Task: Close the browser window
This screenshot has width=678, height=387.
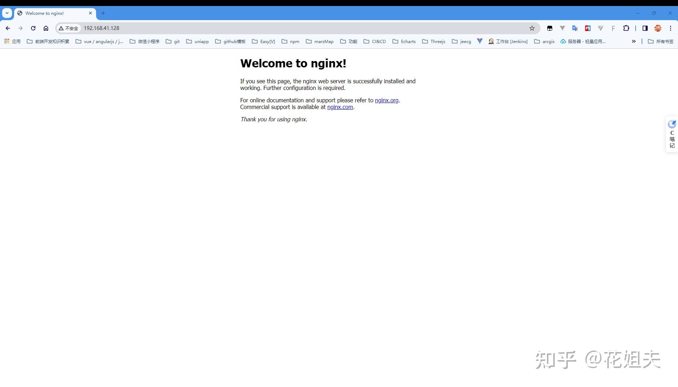Action: point(670,13)
